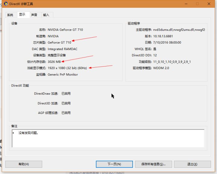Exit using the 退出(X) button
This screenshot has height=174, width=217.
point(192,164)
